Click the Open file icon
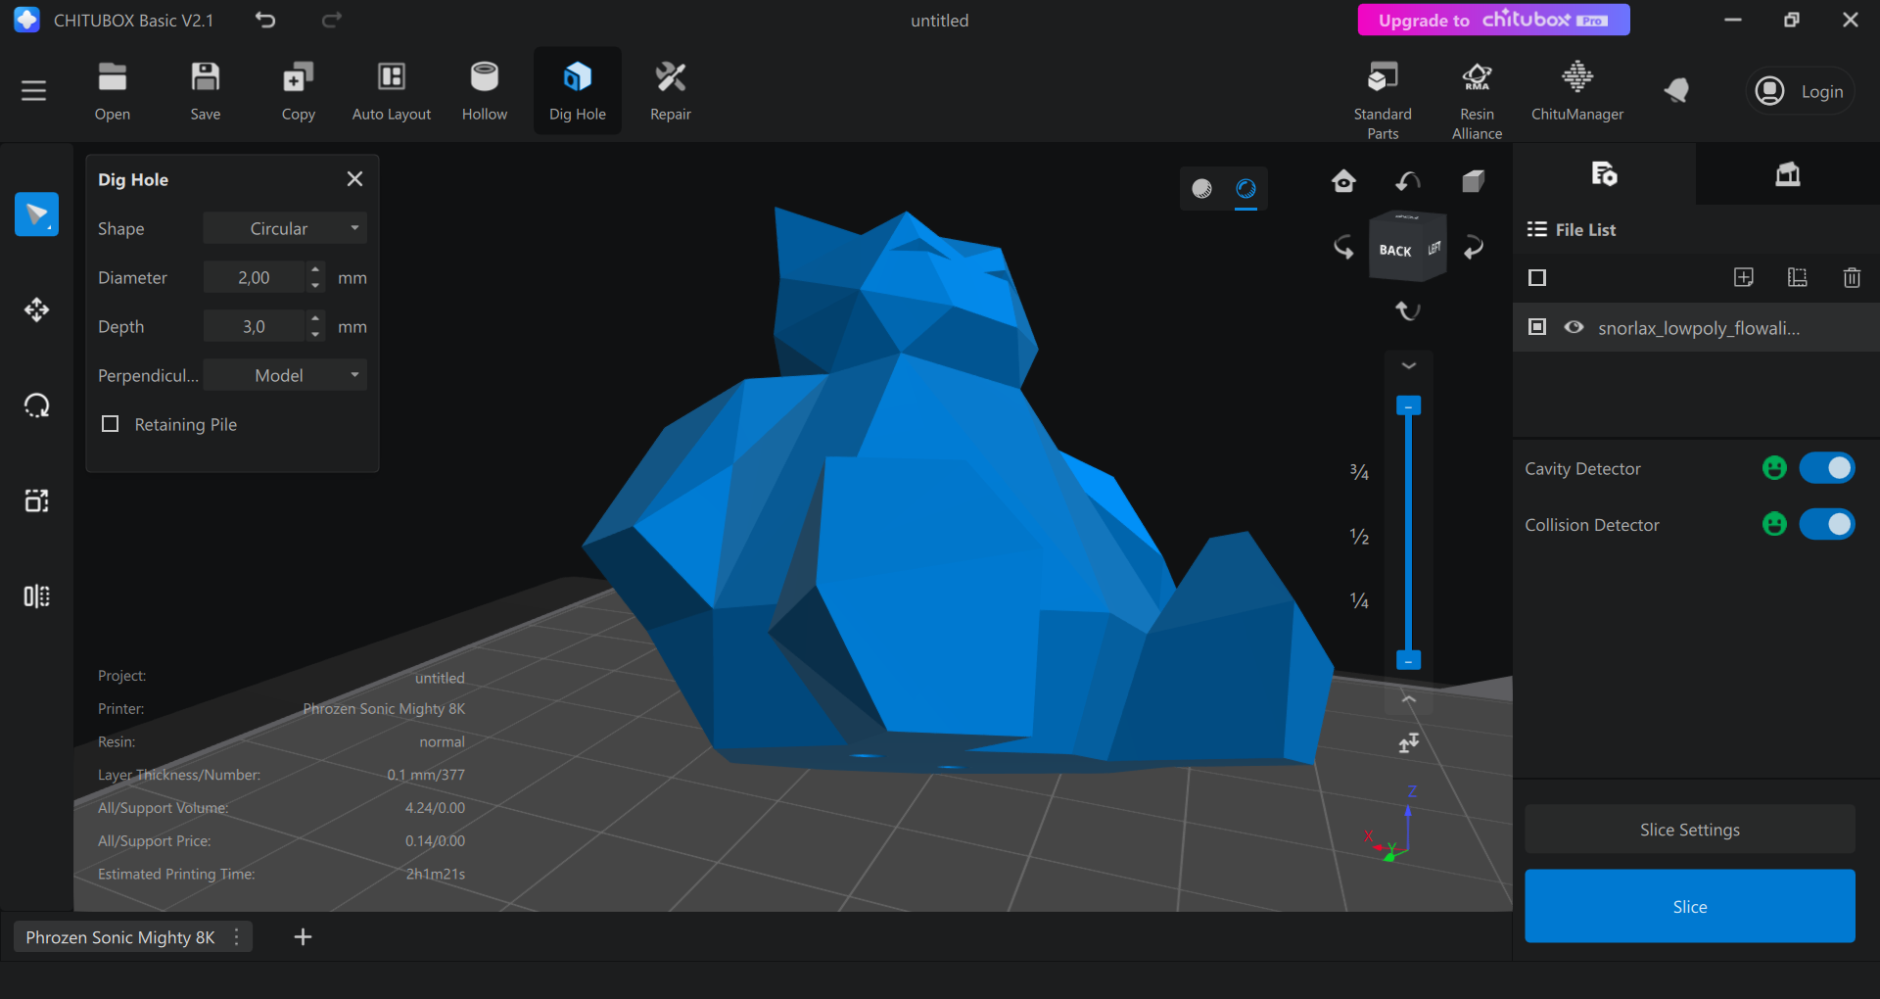The height and width of the screenshot is (999, 1880). click(113, 91)
